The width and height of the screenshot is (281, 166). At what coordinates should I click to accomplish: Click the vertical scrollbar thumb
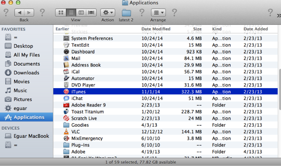click(280, 89)
